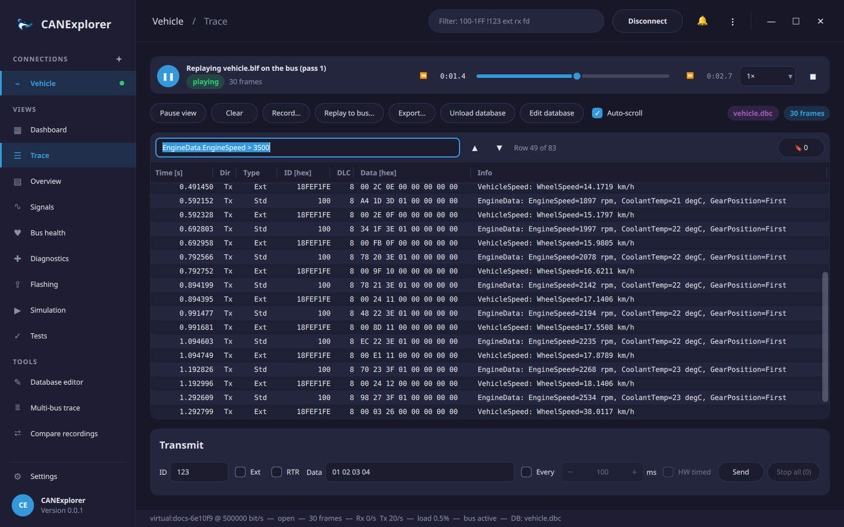Enable the Every periodic checkbox
Viewport: 844px width, 527px height.
[x=526, y=472]
